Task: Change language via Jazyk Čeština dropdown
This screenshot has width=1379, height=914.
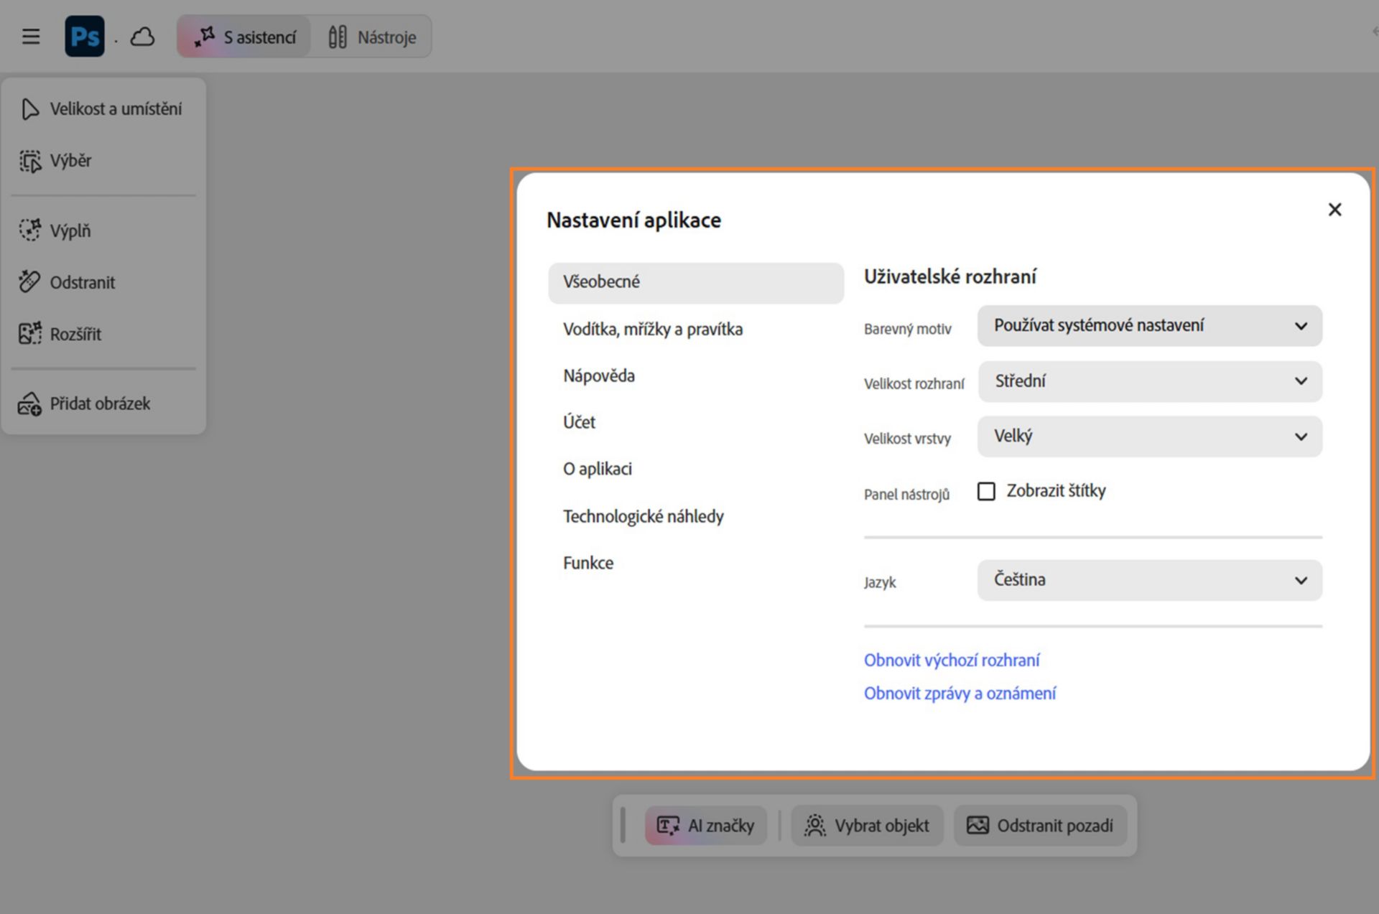Action: (x=1149, y=580)
